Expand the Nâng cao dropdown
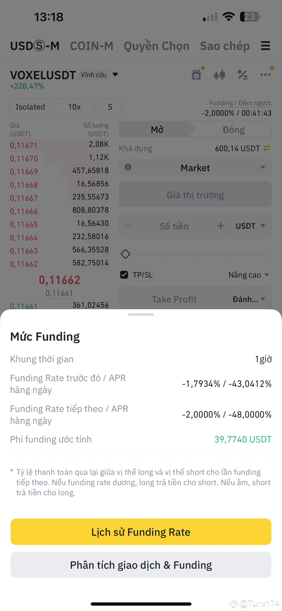This screenshot has height=611, width=282. point(249,275)
